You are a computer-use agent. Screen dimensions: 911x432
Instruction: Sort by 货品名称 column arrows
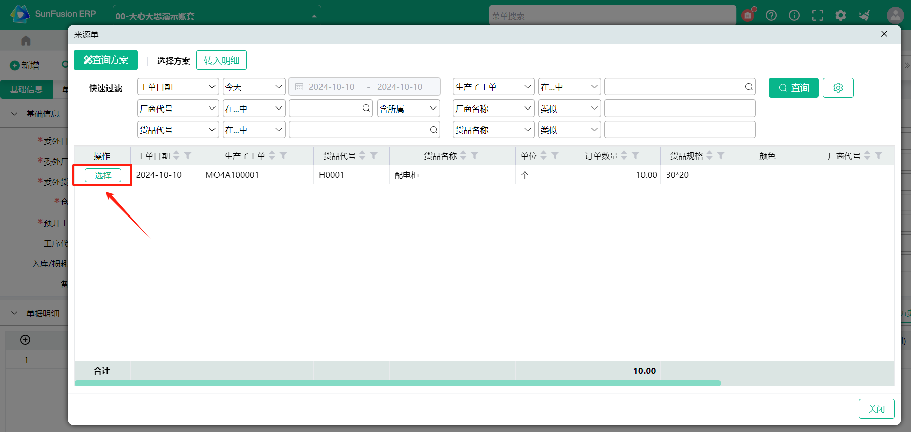click(x=463, y=156)
